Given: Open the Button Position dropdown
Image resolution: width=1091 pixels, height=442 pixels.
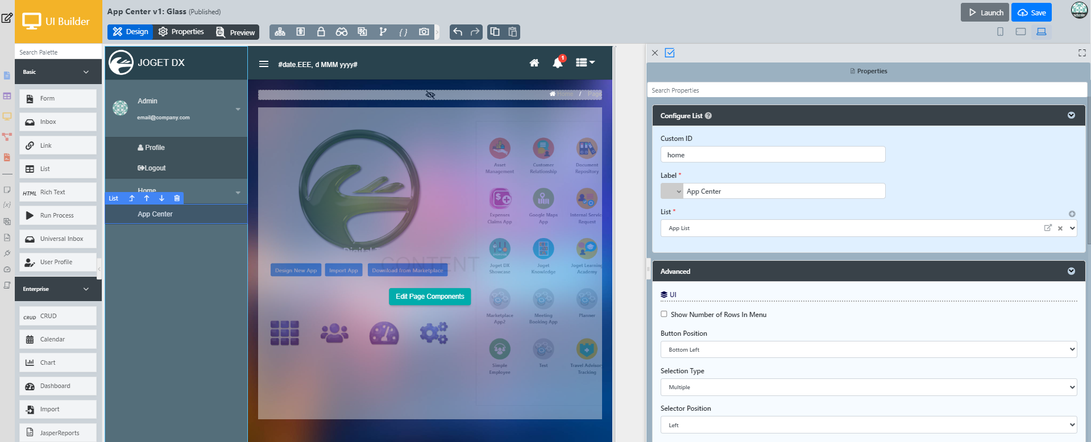Looking at the screenshot, I should (x=869, y=349).
